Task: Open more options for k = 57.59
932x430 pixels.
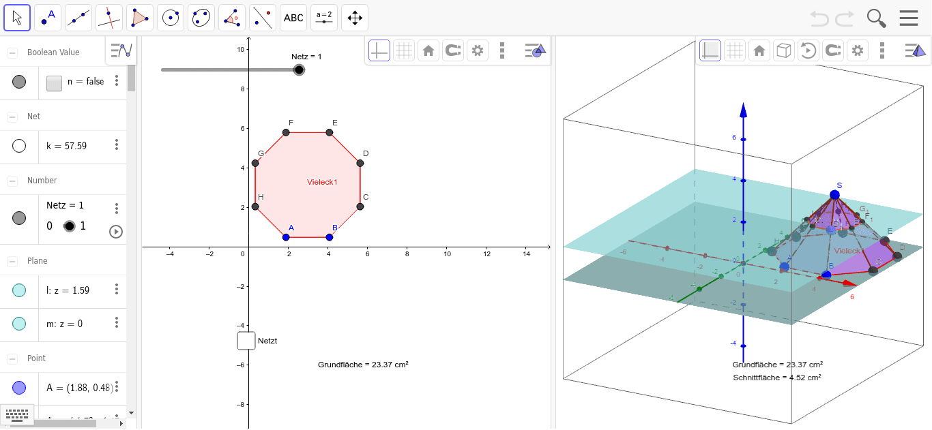Action: (x=117, y=145)
